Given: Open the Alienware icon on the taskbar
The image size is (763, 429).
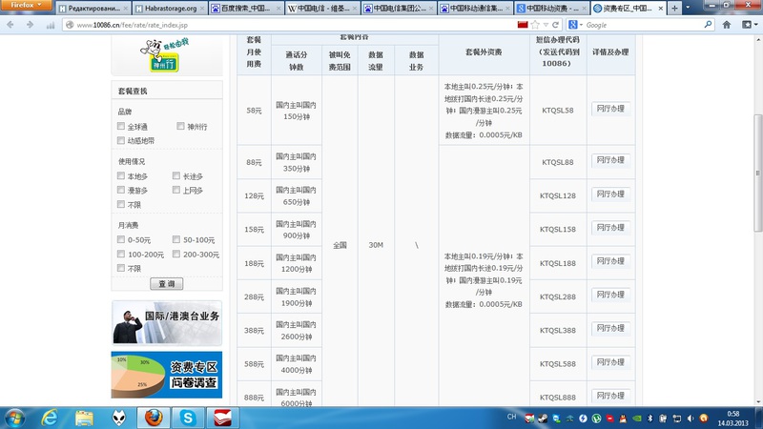Looking at the screenshot, I should [118, 418].
